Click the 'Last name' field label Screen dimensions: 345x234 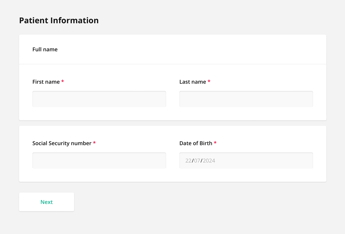[x=193, y=82]
